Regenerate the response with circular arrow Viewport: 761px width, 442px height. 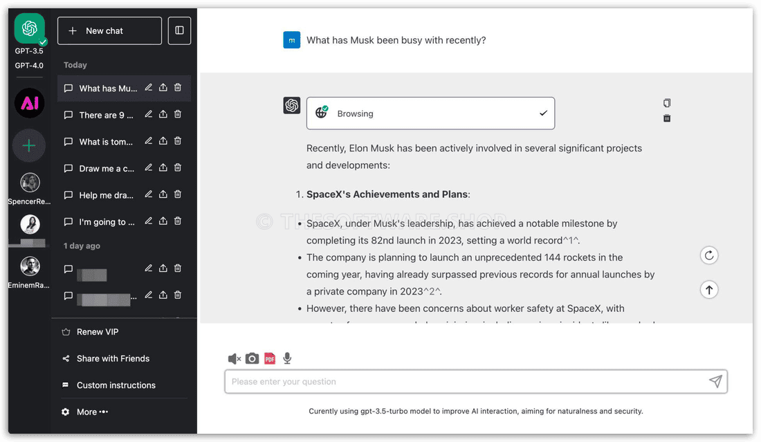point(709,256)
